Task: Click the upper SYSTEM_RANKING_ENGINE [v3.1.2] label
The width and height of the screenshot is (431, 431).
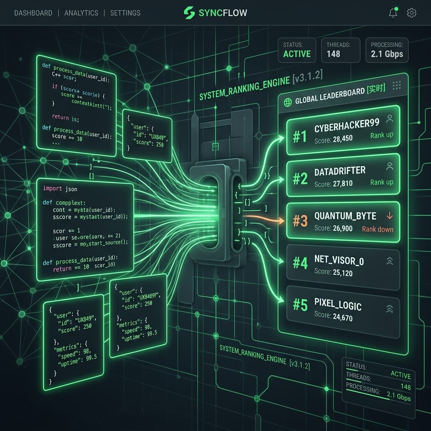Action: 261,85
